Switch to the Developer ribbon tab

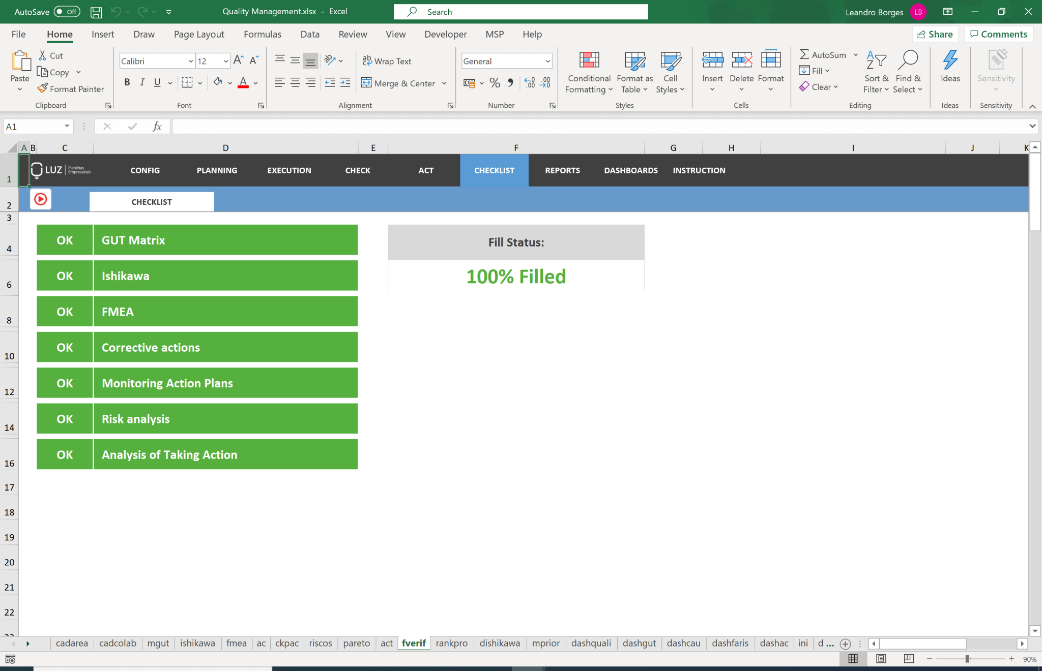click(445, 34)
